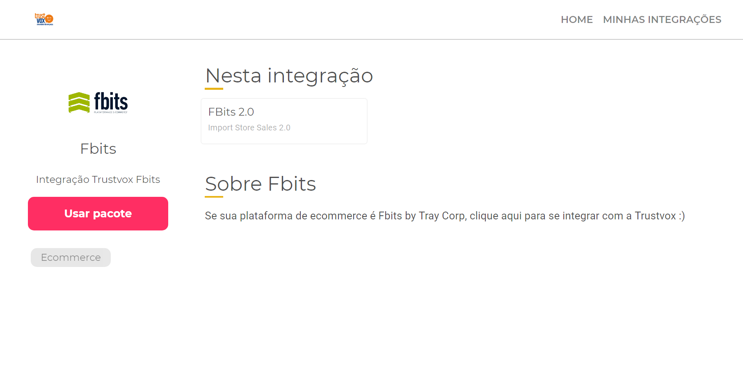Select the Ecommerce category tag

pos(71,258)
